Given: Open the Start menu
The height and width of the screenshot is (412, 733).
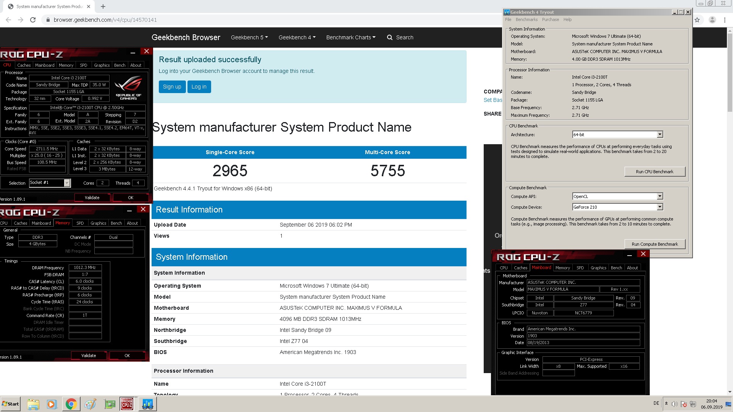Looking at the screenshot, I should [11, 404].
